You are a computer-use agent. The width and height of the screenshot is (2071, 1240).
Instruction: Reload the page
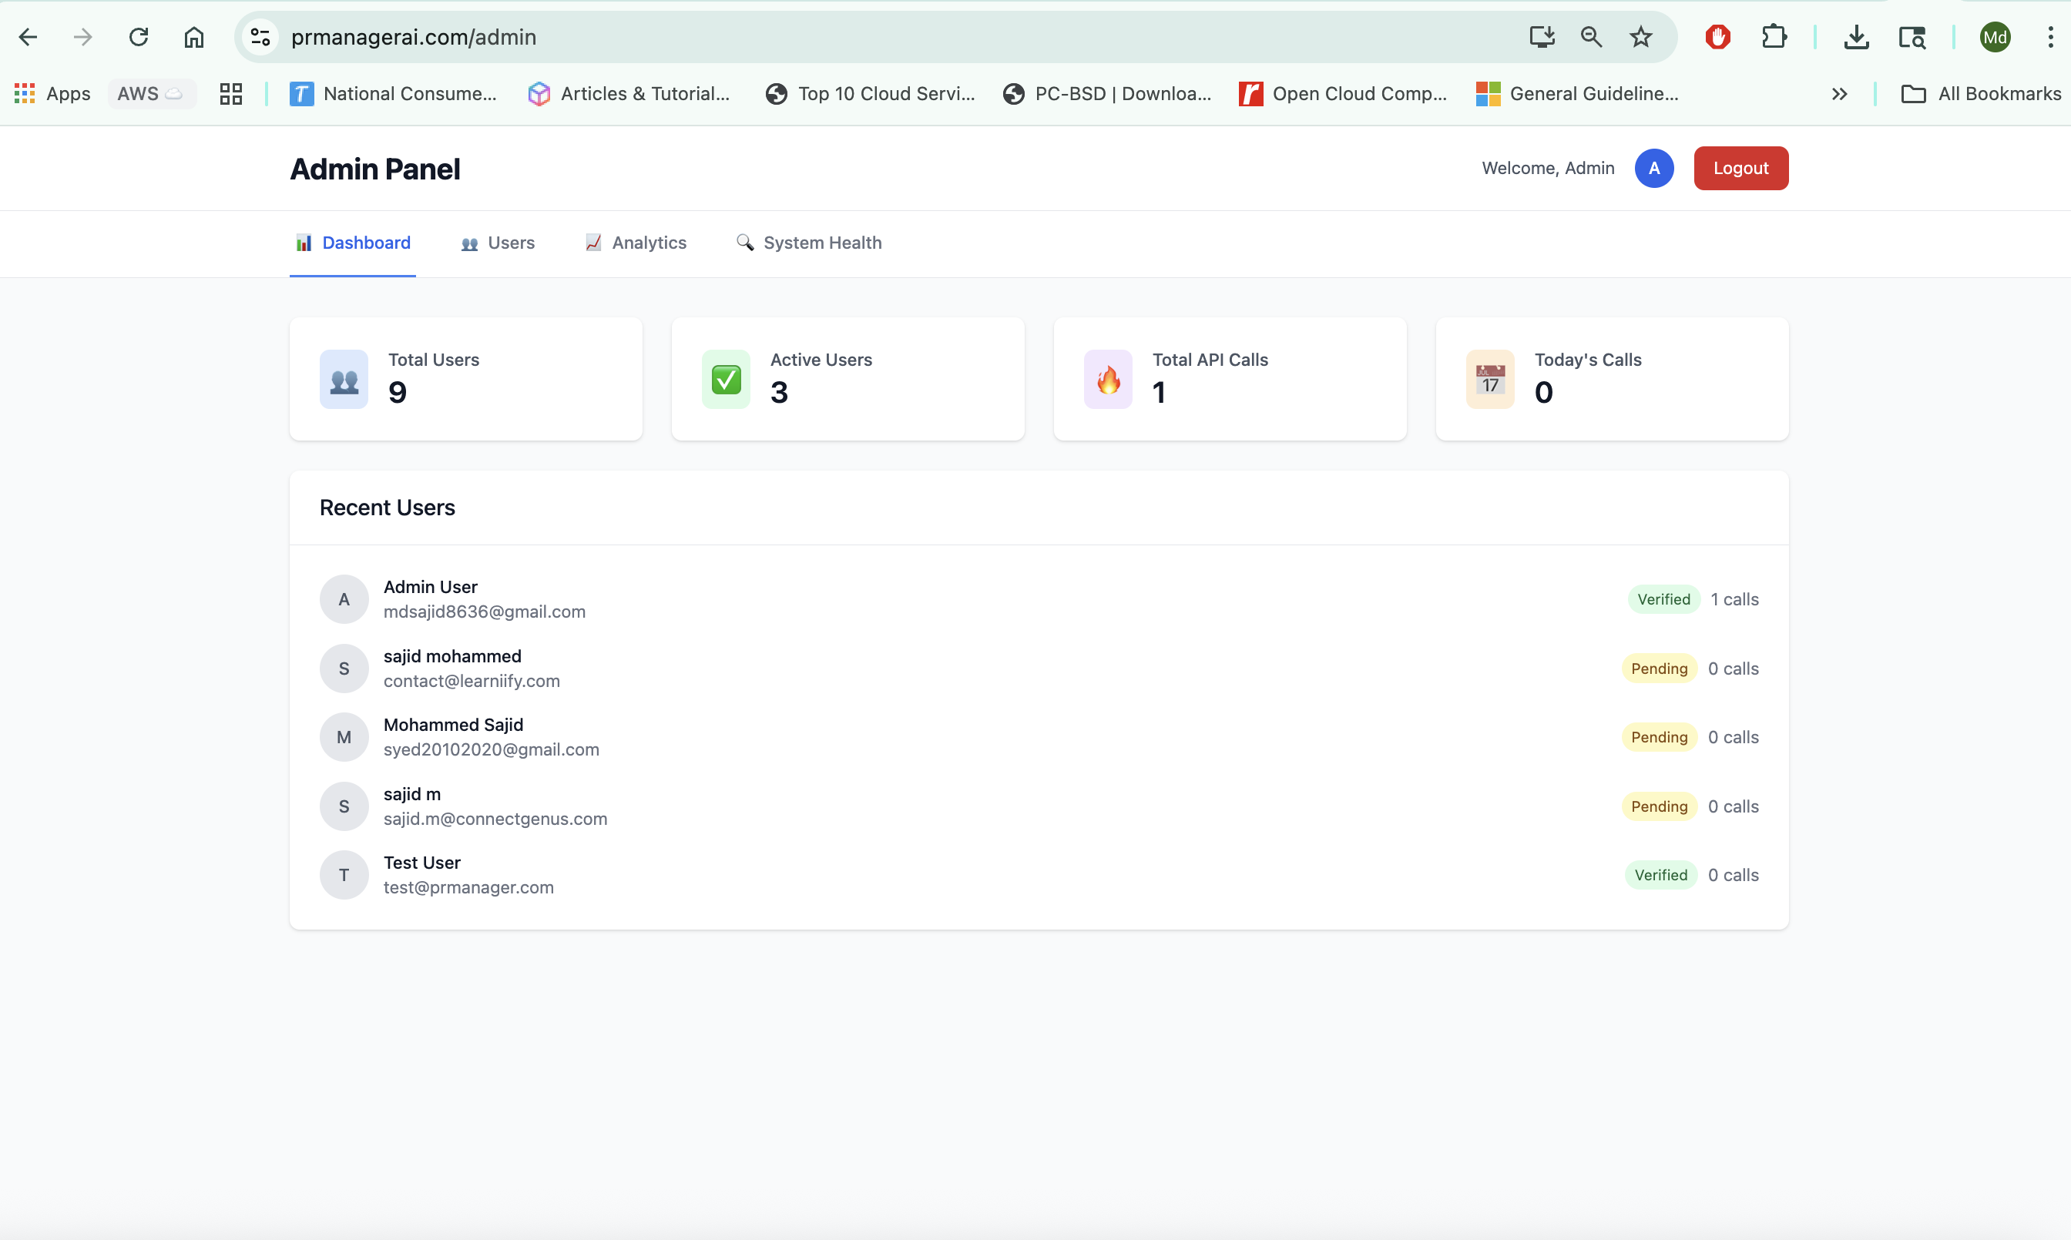tap(139, 37)
